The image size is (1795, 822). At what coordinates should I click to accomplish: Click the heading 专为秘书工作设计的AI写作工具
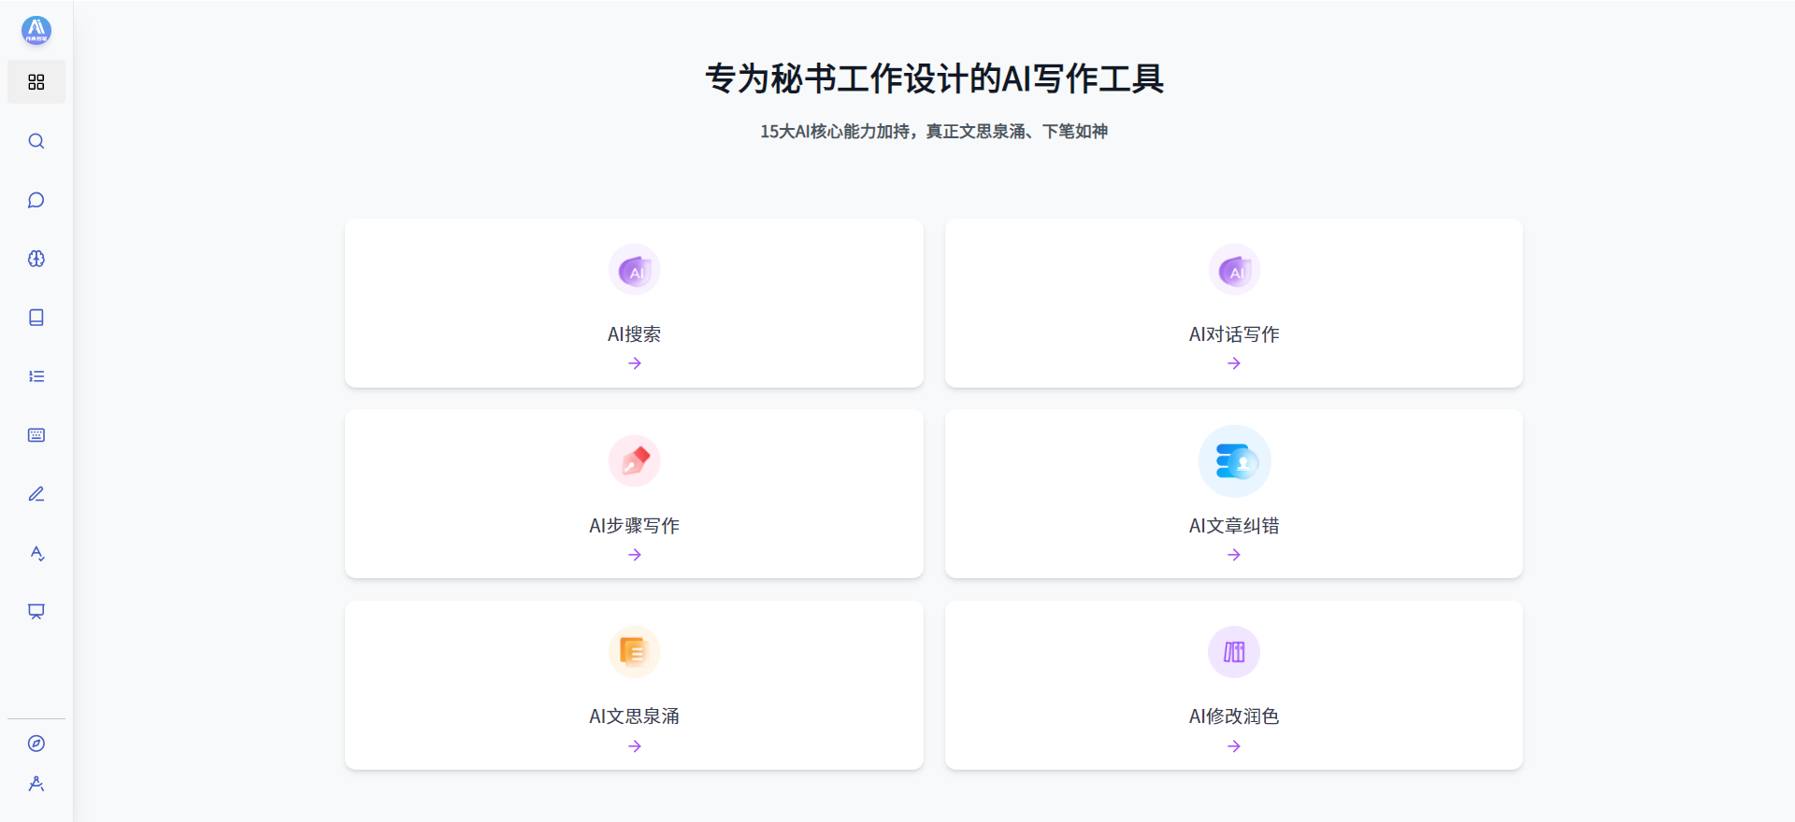coord(934,78)
